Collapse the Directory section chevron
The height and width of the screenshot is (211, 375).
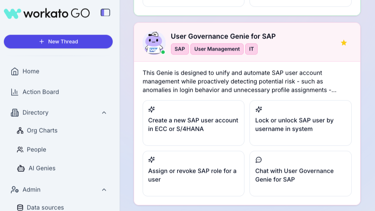[104, 113]
